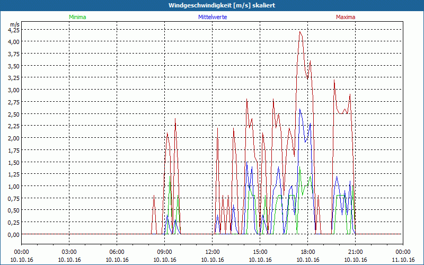The height and width of the screenshot is (265, 424).
Task: Click the 09:00 time axis label
Action: point(164,252)
